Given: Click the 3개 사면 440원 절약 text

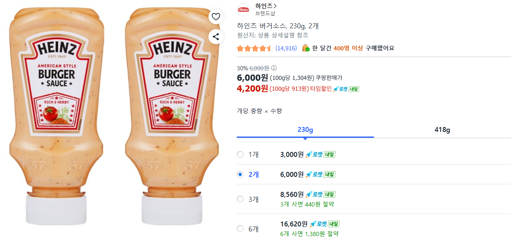Looking at the screenshot, I should tap(307, 204).
